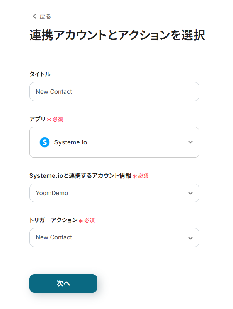Click the Systeme.ioと連携するアカウント情報 label
Viewport: 233px width, 309px height.
click(80, 175)
